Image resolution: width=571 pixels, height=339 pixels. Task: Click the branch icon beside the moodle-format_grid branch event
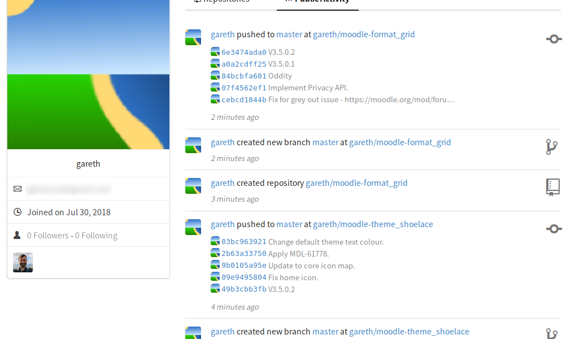click(x=552, y=147)
